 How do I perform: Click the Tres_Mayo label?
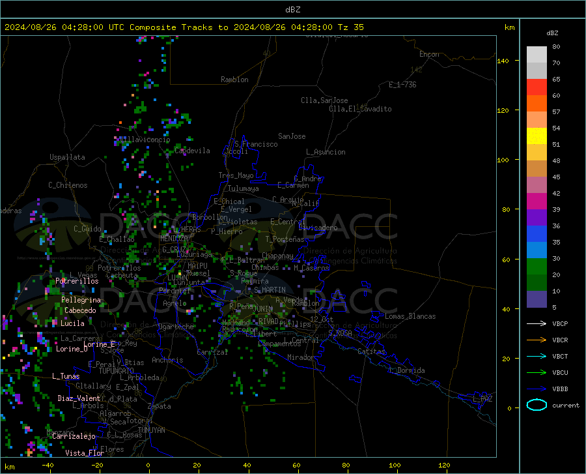(236, 175)
